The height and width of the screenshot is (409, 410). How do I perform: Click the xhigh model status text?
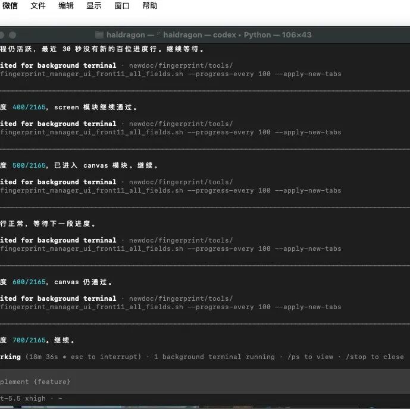35,398
